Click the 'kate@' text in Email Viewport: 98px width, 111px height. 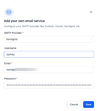pos(11,69)
